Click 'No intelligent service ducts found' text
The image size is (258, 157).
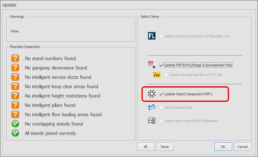[x=58, y=77]
